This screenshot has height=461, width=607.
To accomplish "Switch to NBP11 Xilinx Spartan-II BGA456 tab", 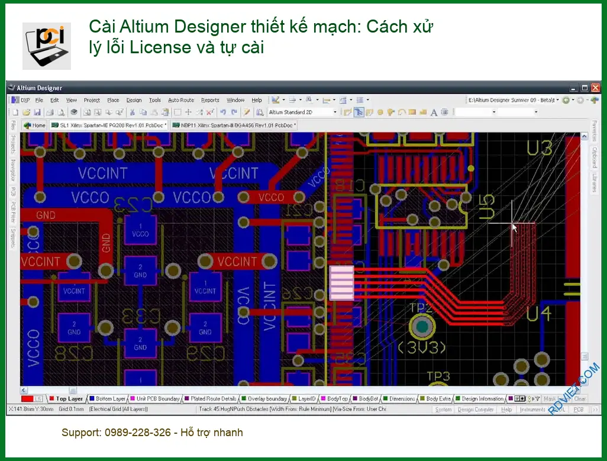I will point(234,125).
